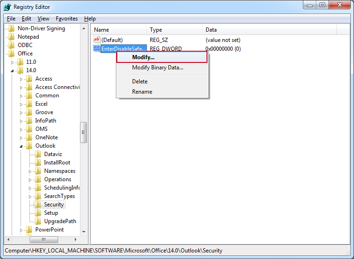Expand the Operations key
The image size is (354, 259).
(x=30, y=180)
